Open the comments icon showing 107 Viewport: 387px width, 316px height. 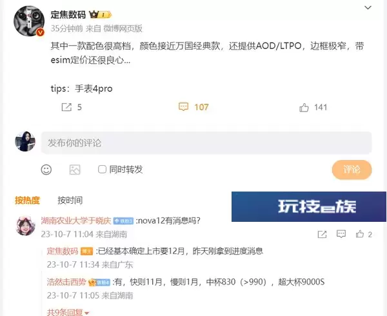click(x=183, y=107)
